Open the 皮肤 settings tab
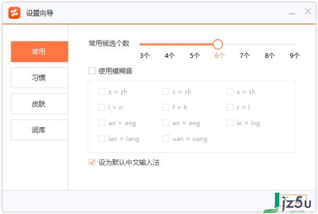 point(40,104)
